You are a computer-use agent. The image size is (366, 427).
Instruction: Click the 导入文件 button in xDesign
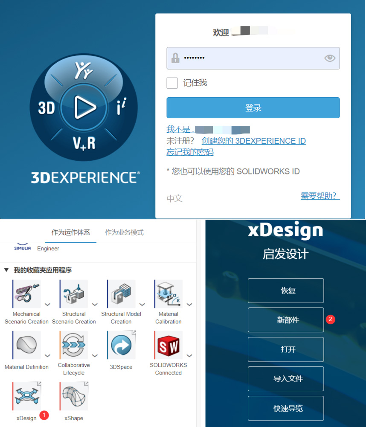click(x=286, y=379)
